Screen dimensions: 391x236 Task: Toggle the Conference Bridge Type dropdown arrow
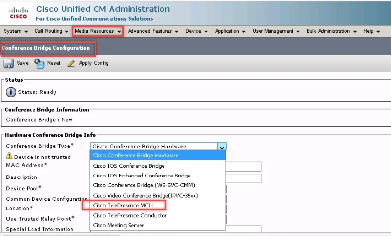222,147
